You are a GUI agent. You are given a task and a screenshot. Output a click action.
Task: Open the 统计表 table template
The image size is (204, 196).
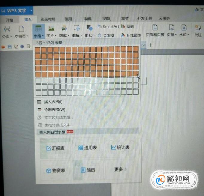tap(120, 147)
